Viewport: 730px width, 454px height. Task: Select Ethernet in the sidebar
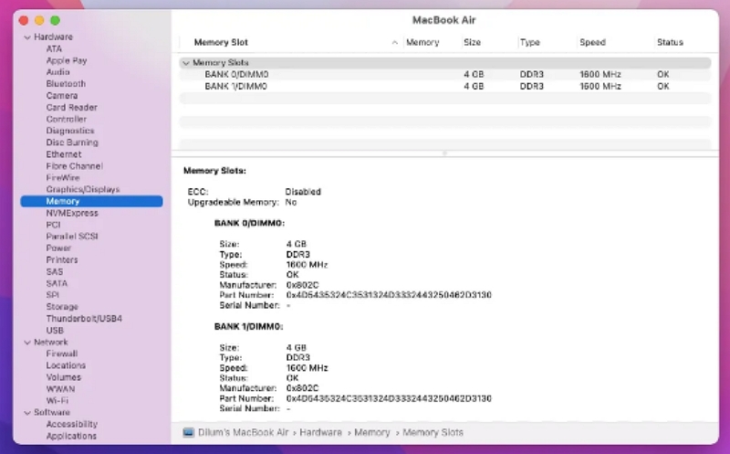coord(64,154)
